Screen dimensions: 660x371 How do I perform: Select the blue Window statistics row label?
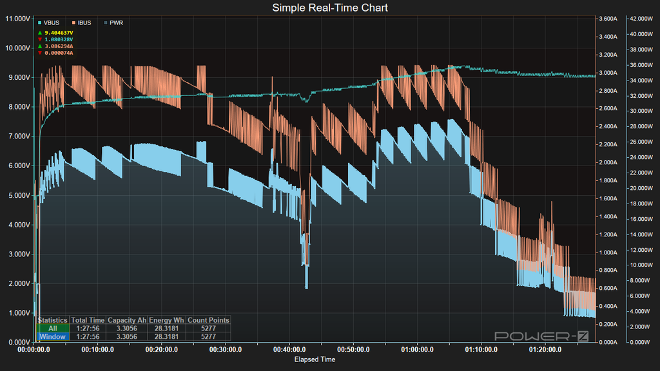[53, 336]
